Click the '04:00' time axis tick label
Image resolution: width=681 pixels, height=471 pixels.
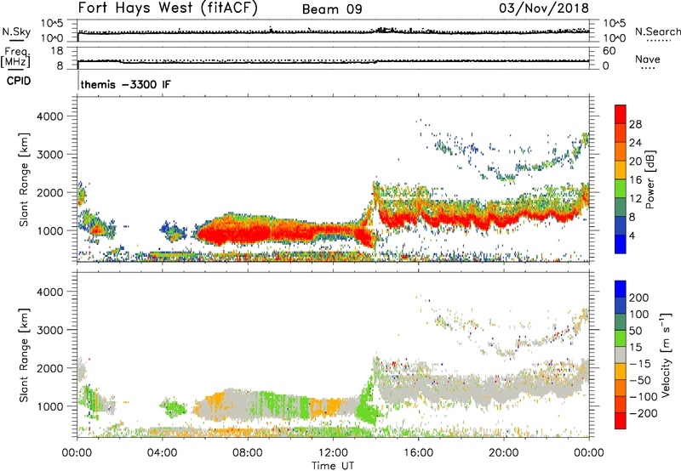pyautogui.click(x=163, y=453)
